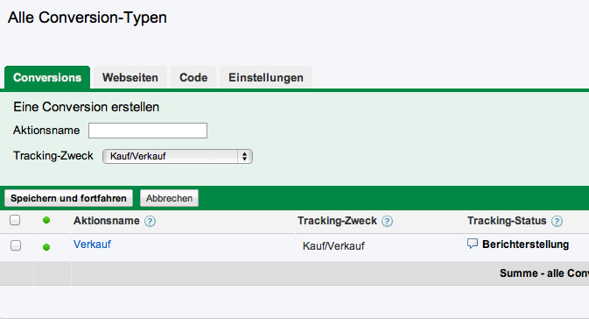Image resolution: width=589 pixels, height=319 pixels.
Task: Switch to the Code tab
Action: coord(193,77)
